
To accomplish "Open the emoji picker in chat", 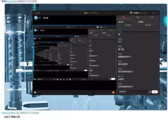I will click(x=150, y=92).
